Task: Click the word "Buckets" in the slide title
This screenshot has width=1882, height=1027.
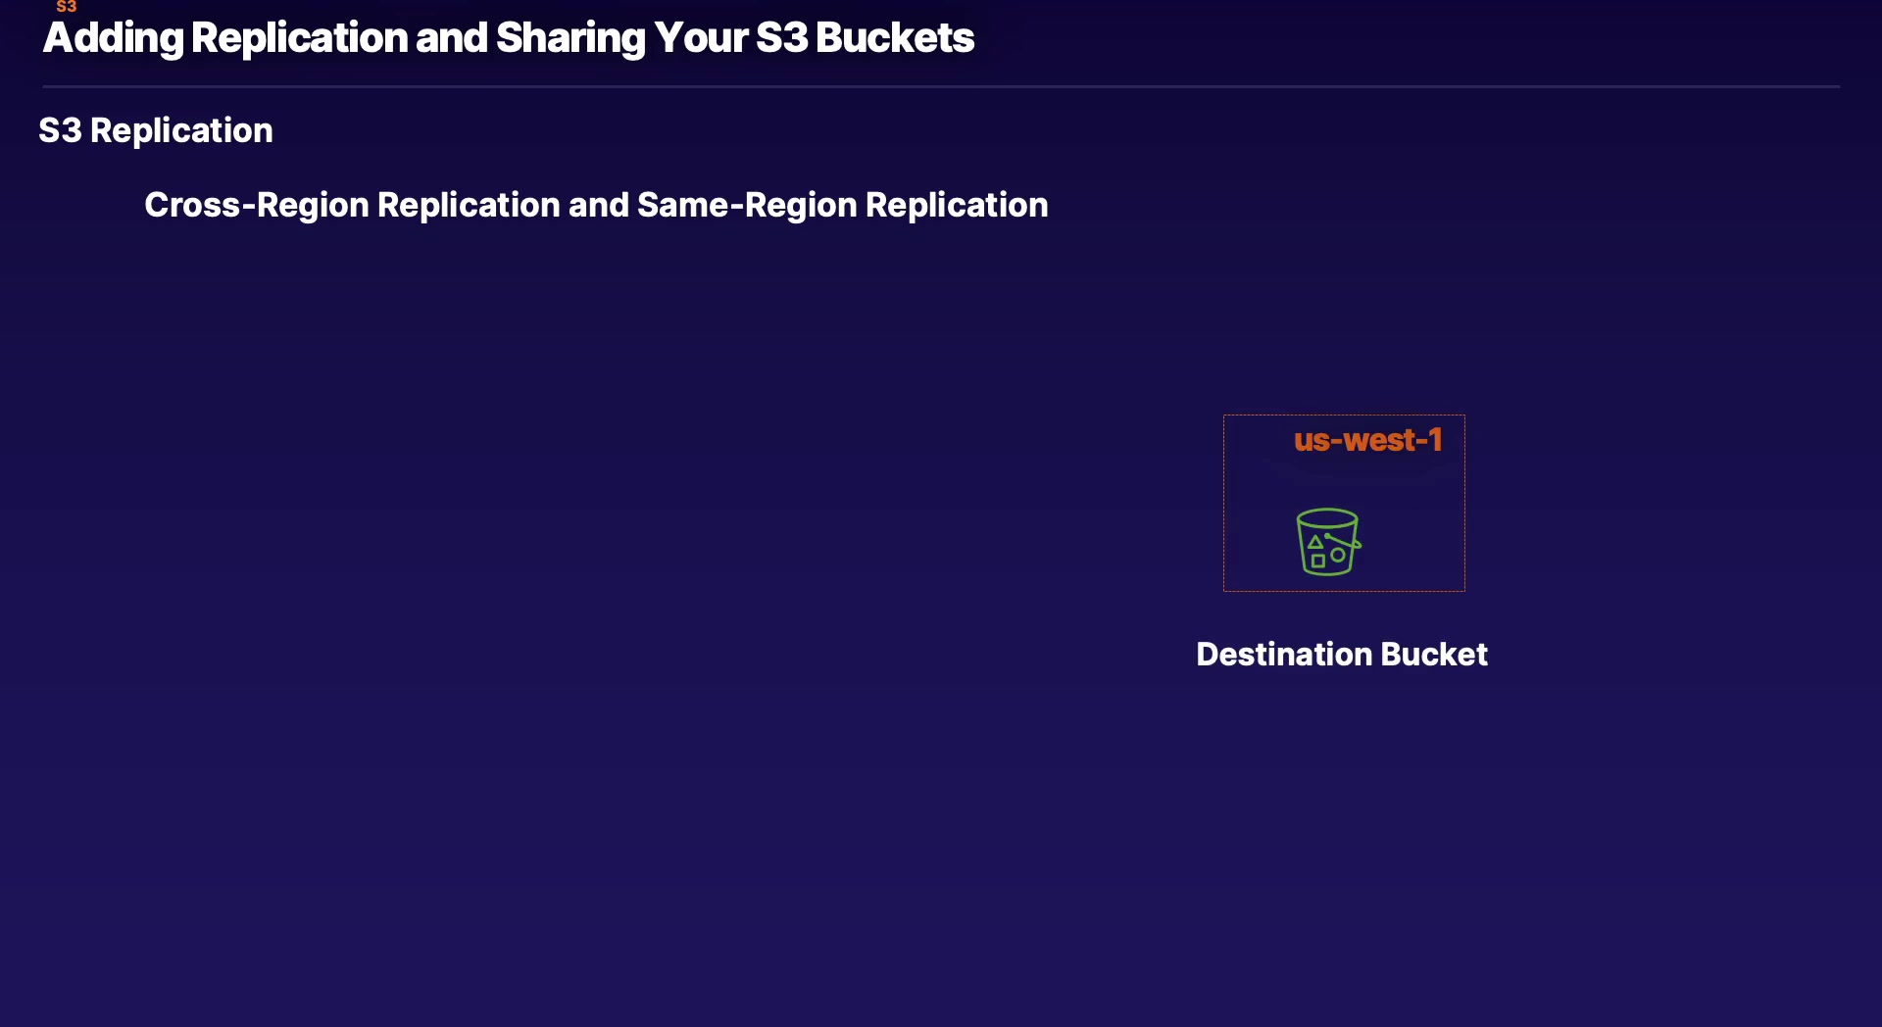Action: (x=895, y=38)
